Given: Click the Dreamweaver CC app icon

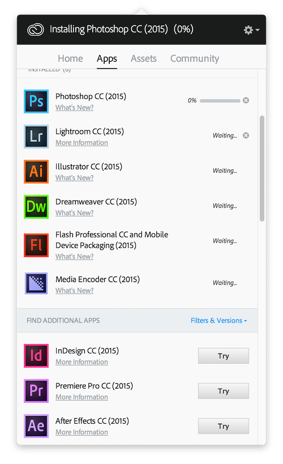Looking at the screenshot, I should [36, 206].
